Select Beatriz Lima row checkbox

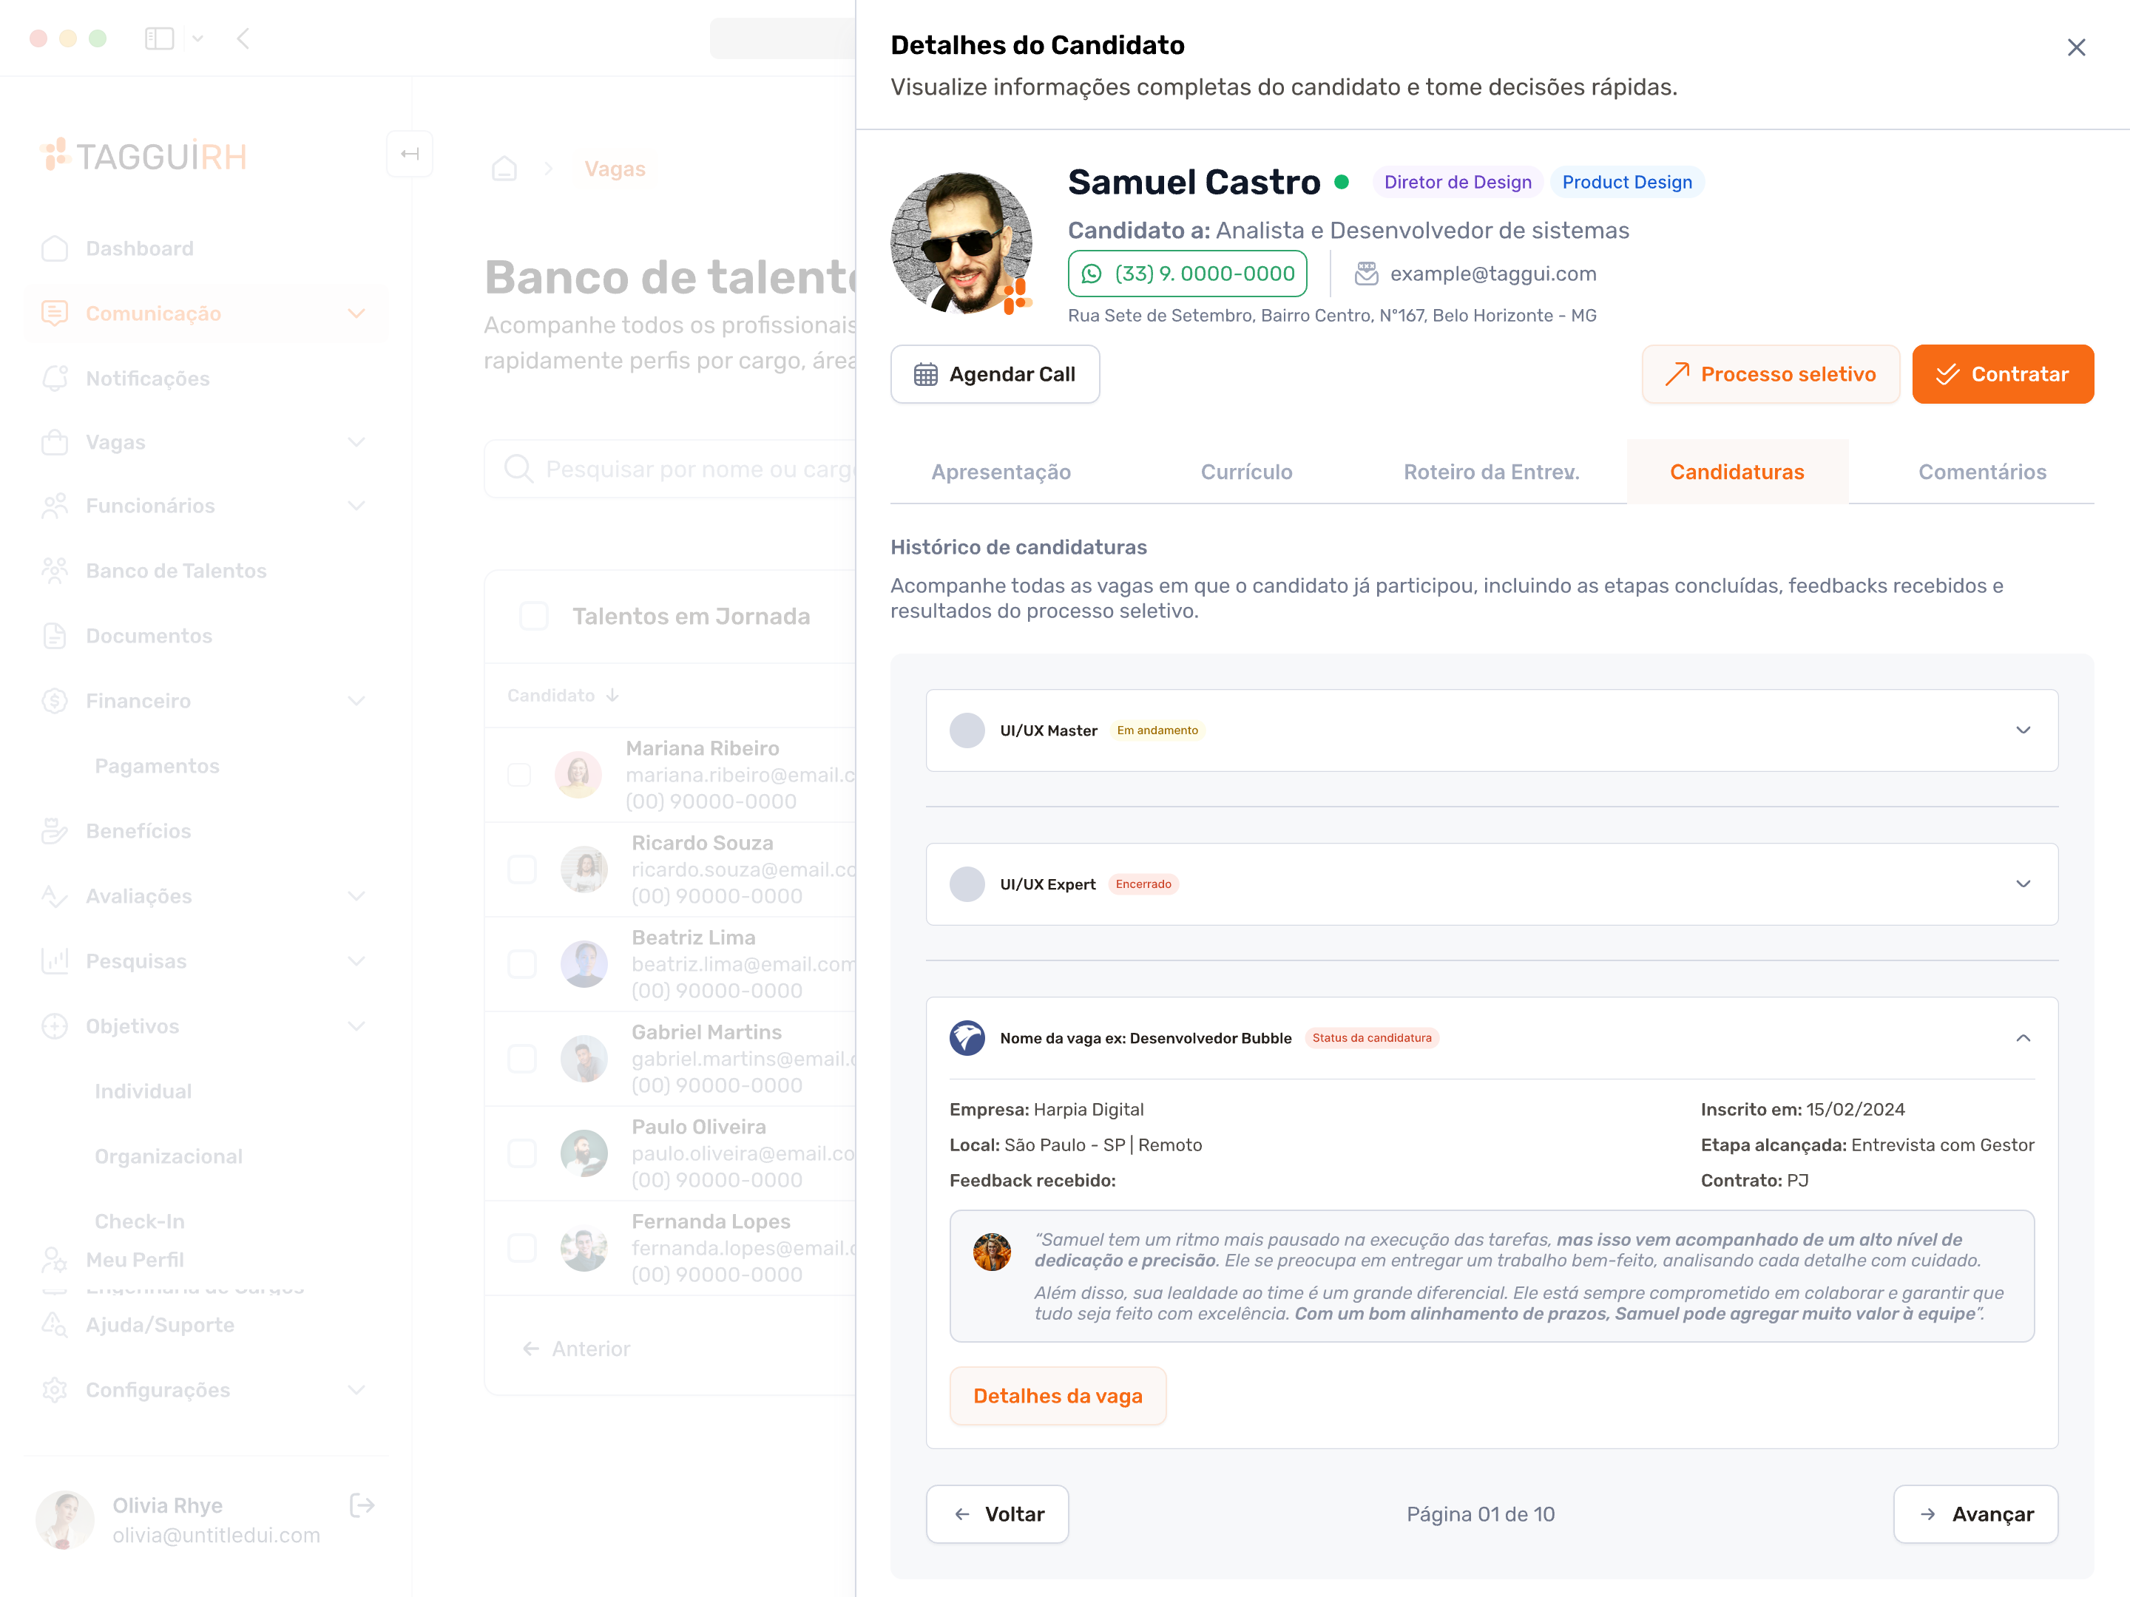point(522,963)
